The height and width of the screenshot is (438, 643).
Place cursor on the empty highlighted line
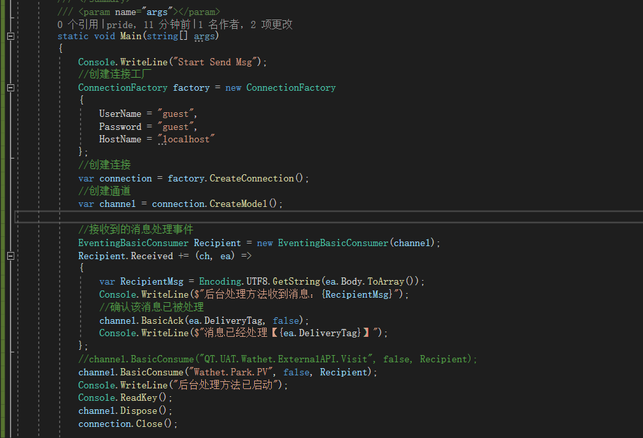[x=328, y=217]
